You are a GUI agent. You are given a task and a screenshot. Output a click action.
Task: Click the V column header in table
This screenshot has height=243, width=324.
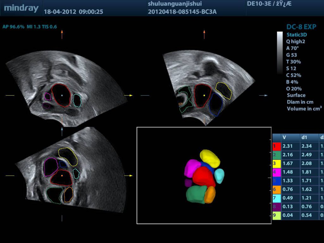pyautogui.click(x=284, y=138)
